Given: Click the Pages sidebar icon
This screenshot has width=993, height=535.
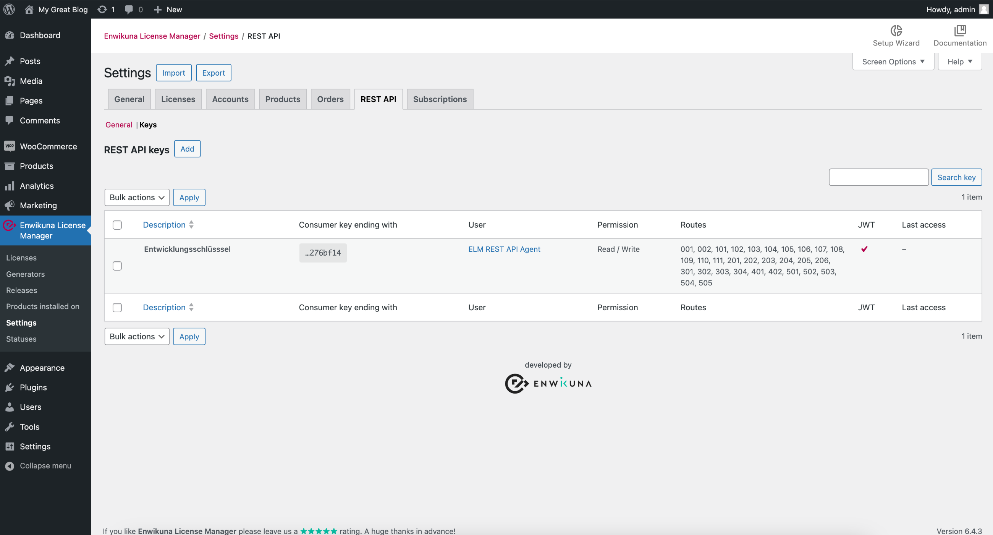Looking at the screenshot, I should click(10, 101).
